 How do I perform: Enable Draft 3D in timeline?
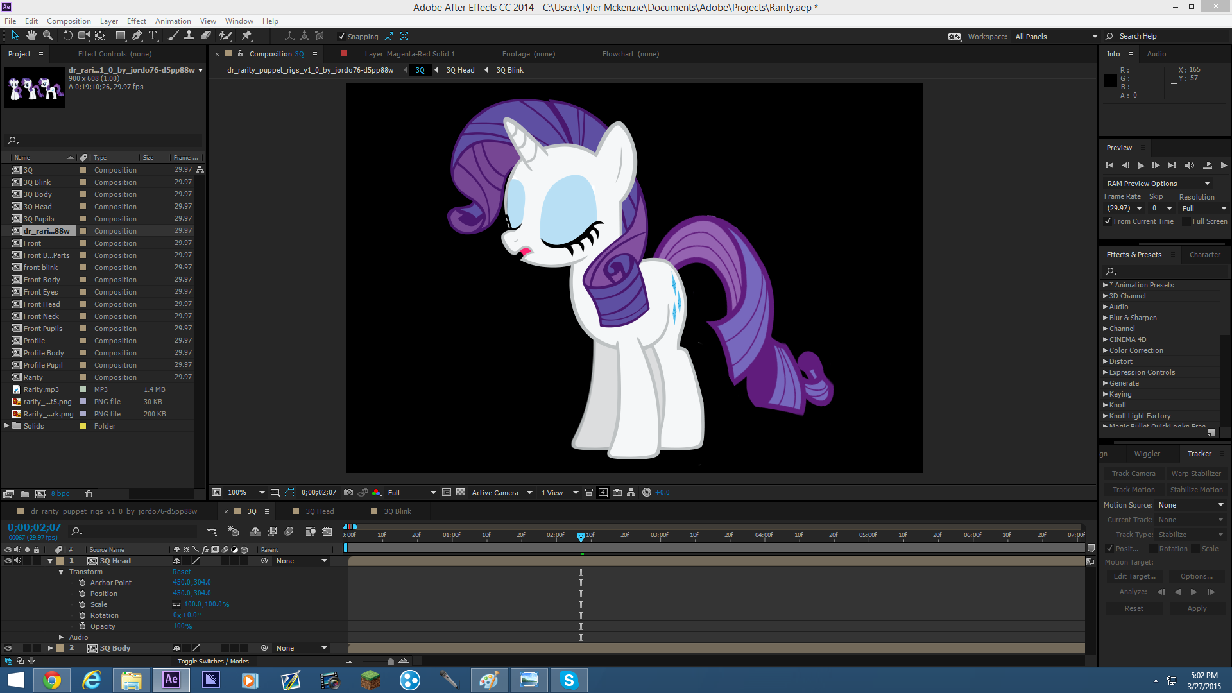click(234, 531)
